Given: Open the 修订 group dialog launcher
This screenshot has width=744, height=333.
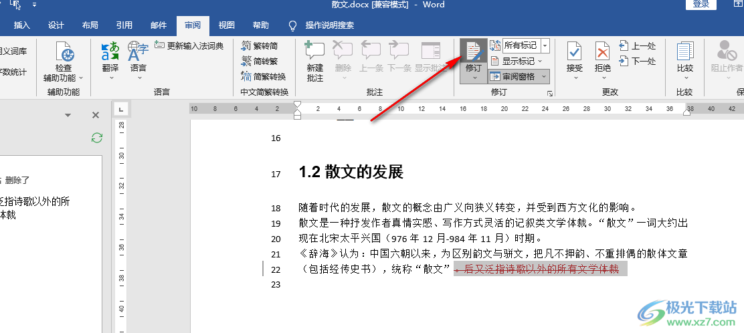Looking at the screenshot, I should [x=550, y=94].
